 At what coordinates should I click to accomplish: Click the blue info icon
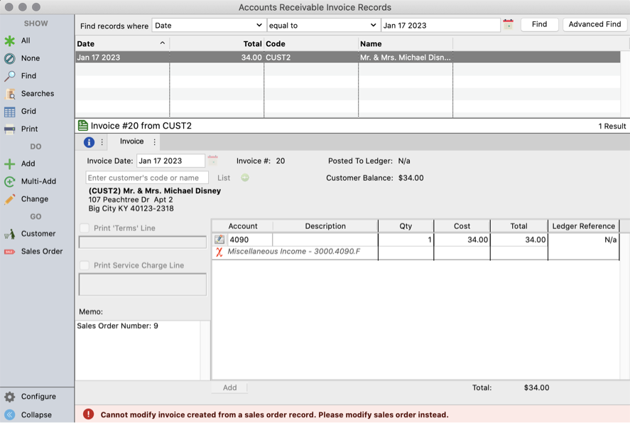89,142
